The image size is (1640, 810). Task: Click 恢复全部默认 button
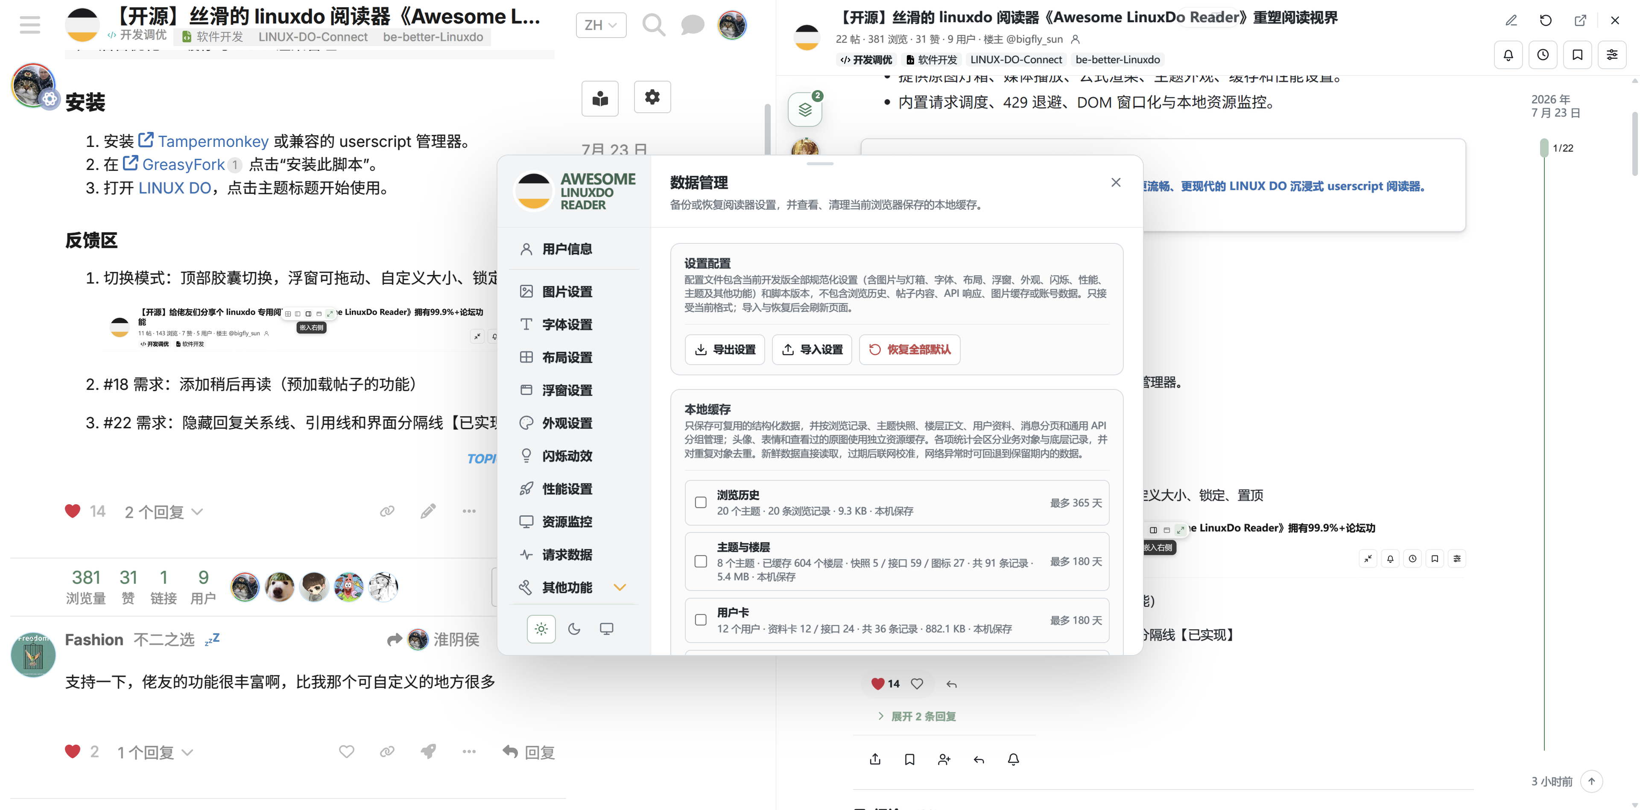pos(910,349)
